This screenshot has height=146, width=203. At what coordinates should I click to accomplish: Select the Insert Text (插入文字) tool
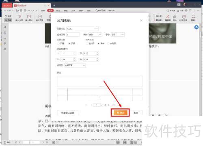19,18
